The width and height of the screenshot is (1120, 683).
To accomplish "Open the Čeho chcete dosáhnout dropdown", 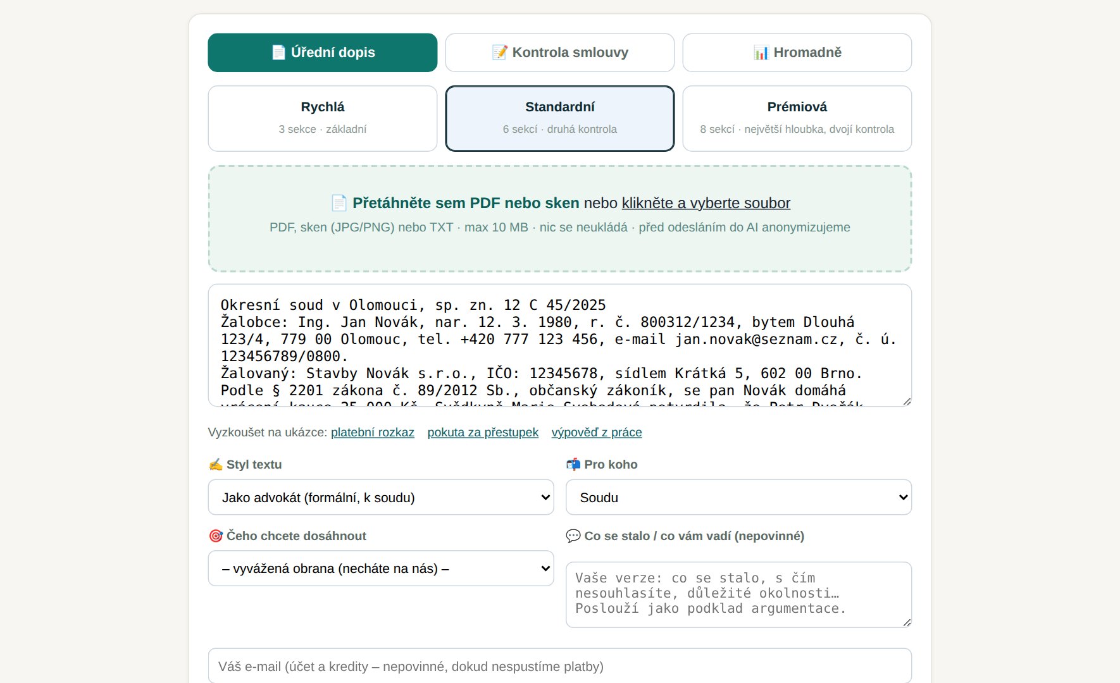I will click(381, 569).
